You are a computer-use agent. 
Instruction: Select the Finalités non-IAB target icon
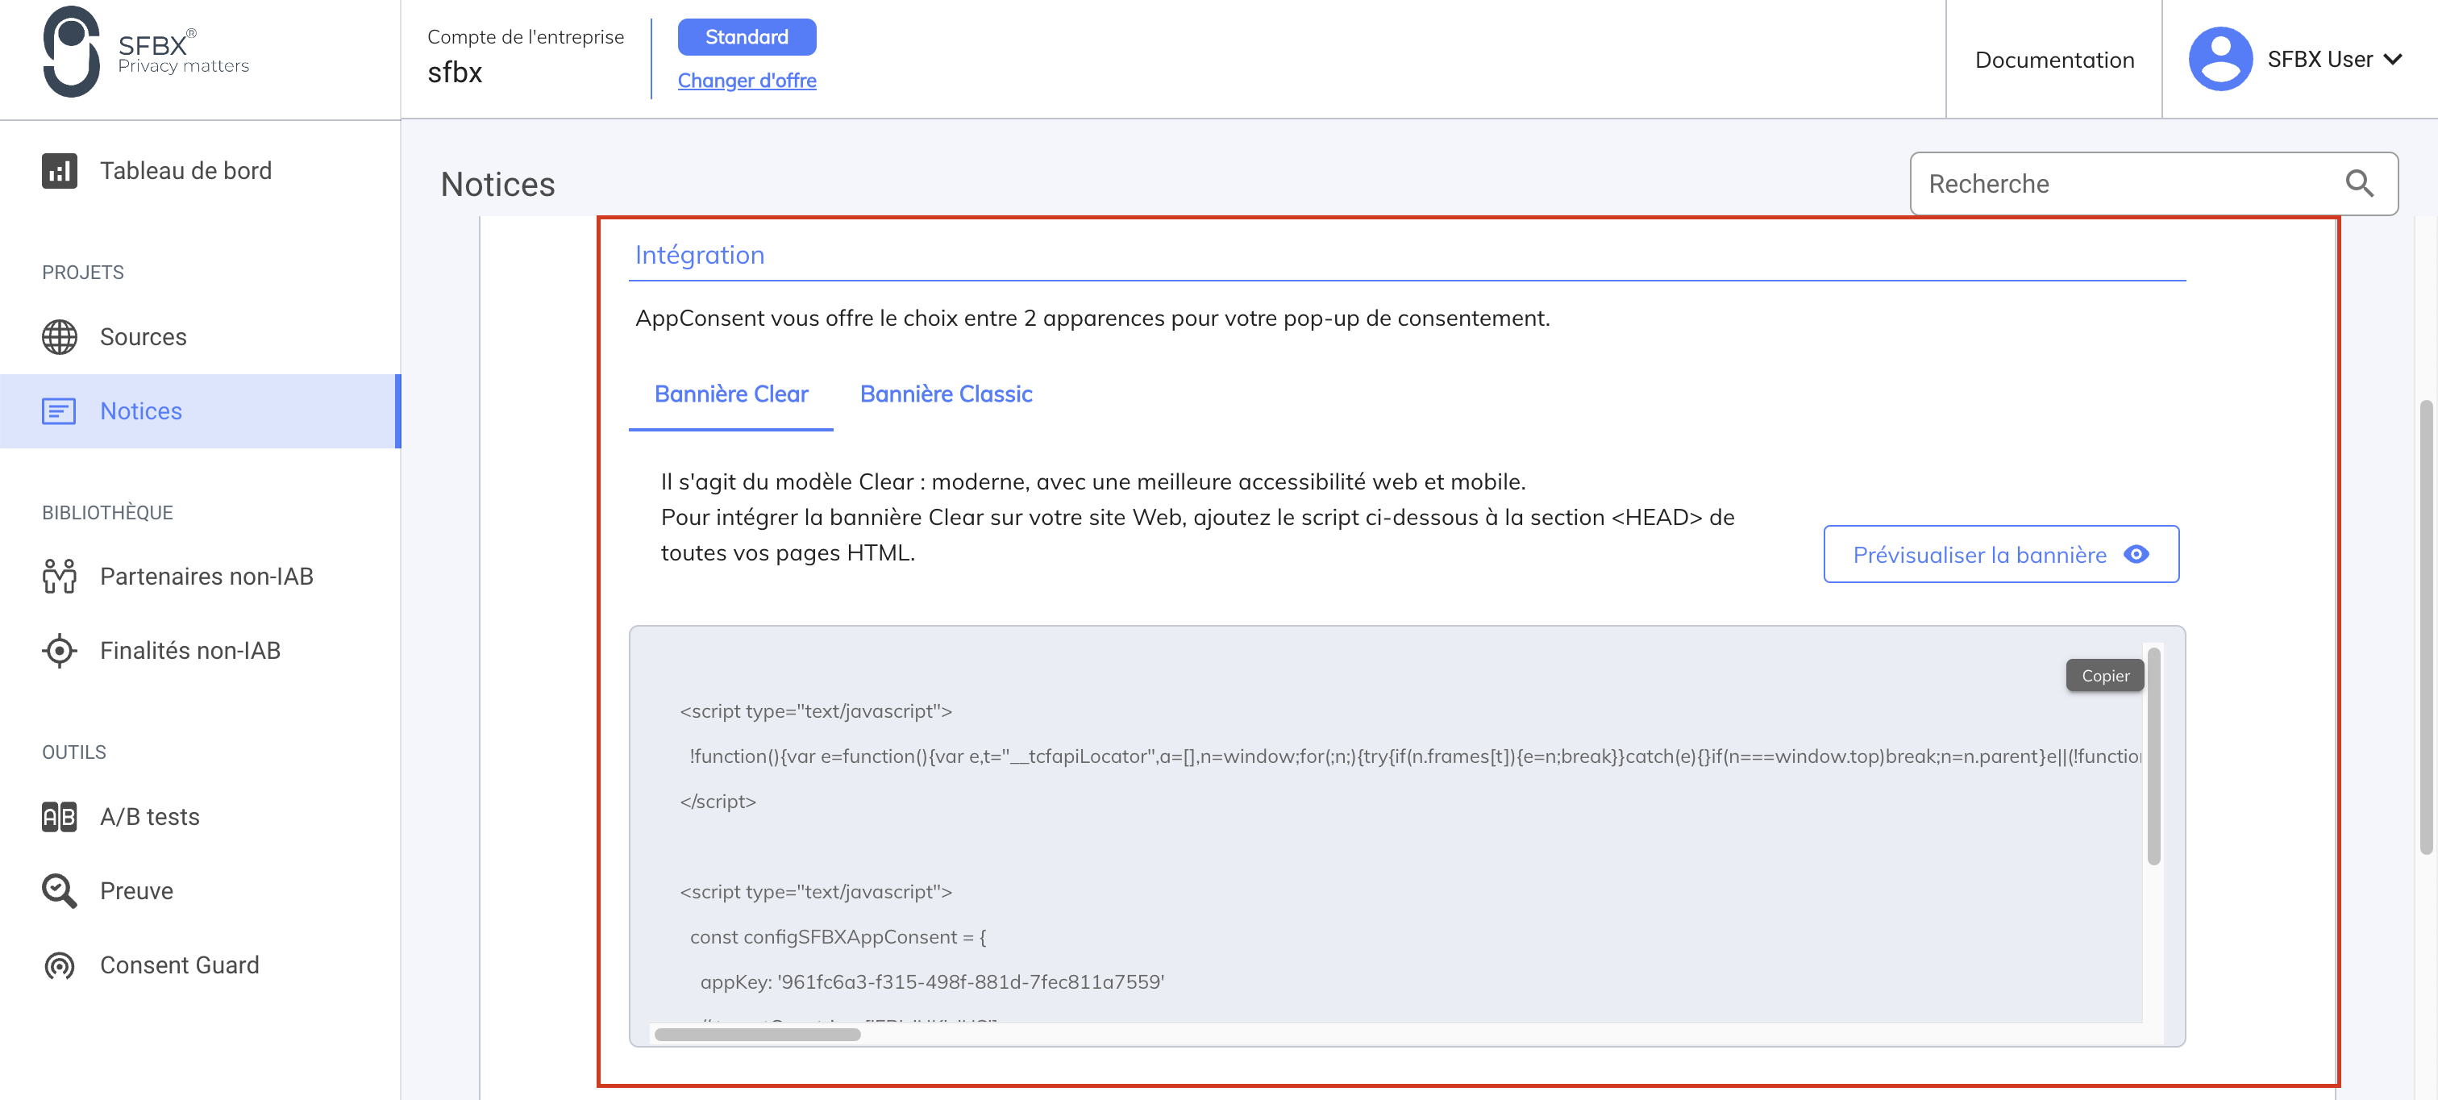[x=59, y=650]
